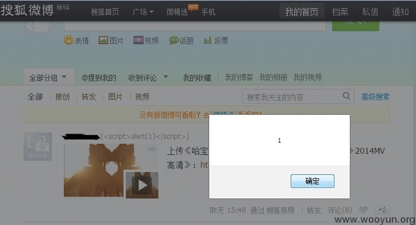
Task: Click the weibo compose text box
Action: coord(195,26)
